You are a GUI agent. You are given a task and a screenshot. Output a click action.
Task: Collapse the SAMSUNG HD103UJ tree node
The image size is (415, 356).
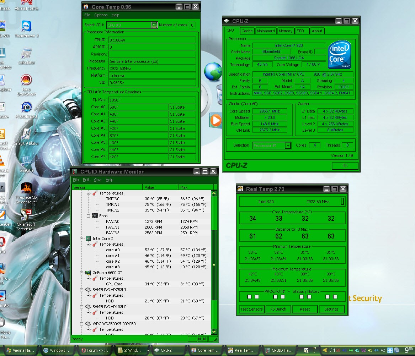coord(82,307)
